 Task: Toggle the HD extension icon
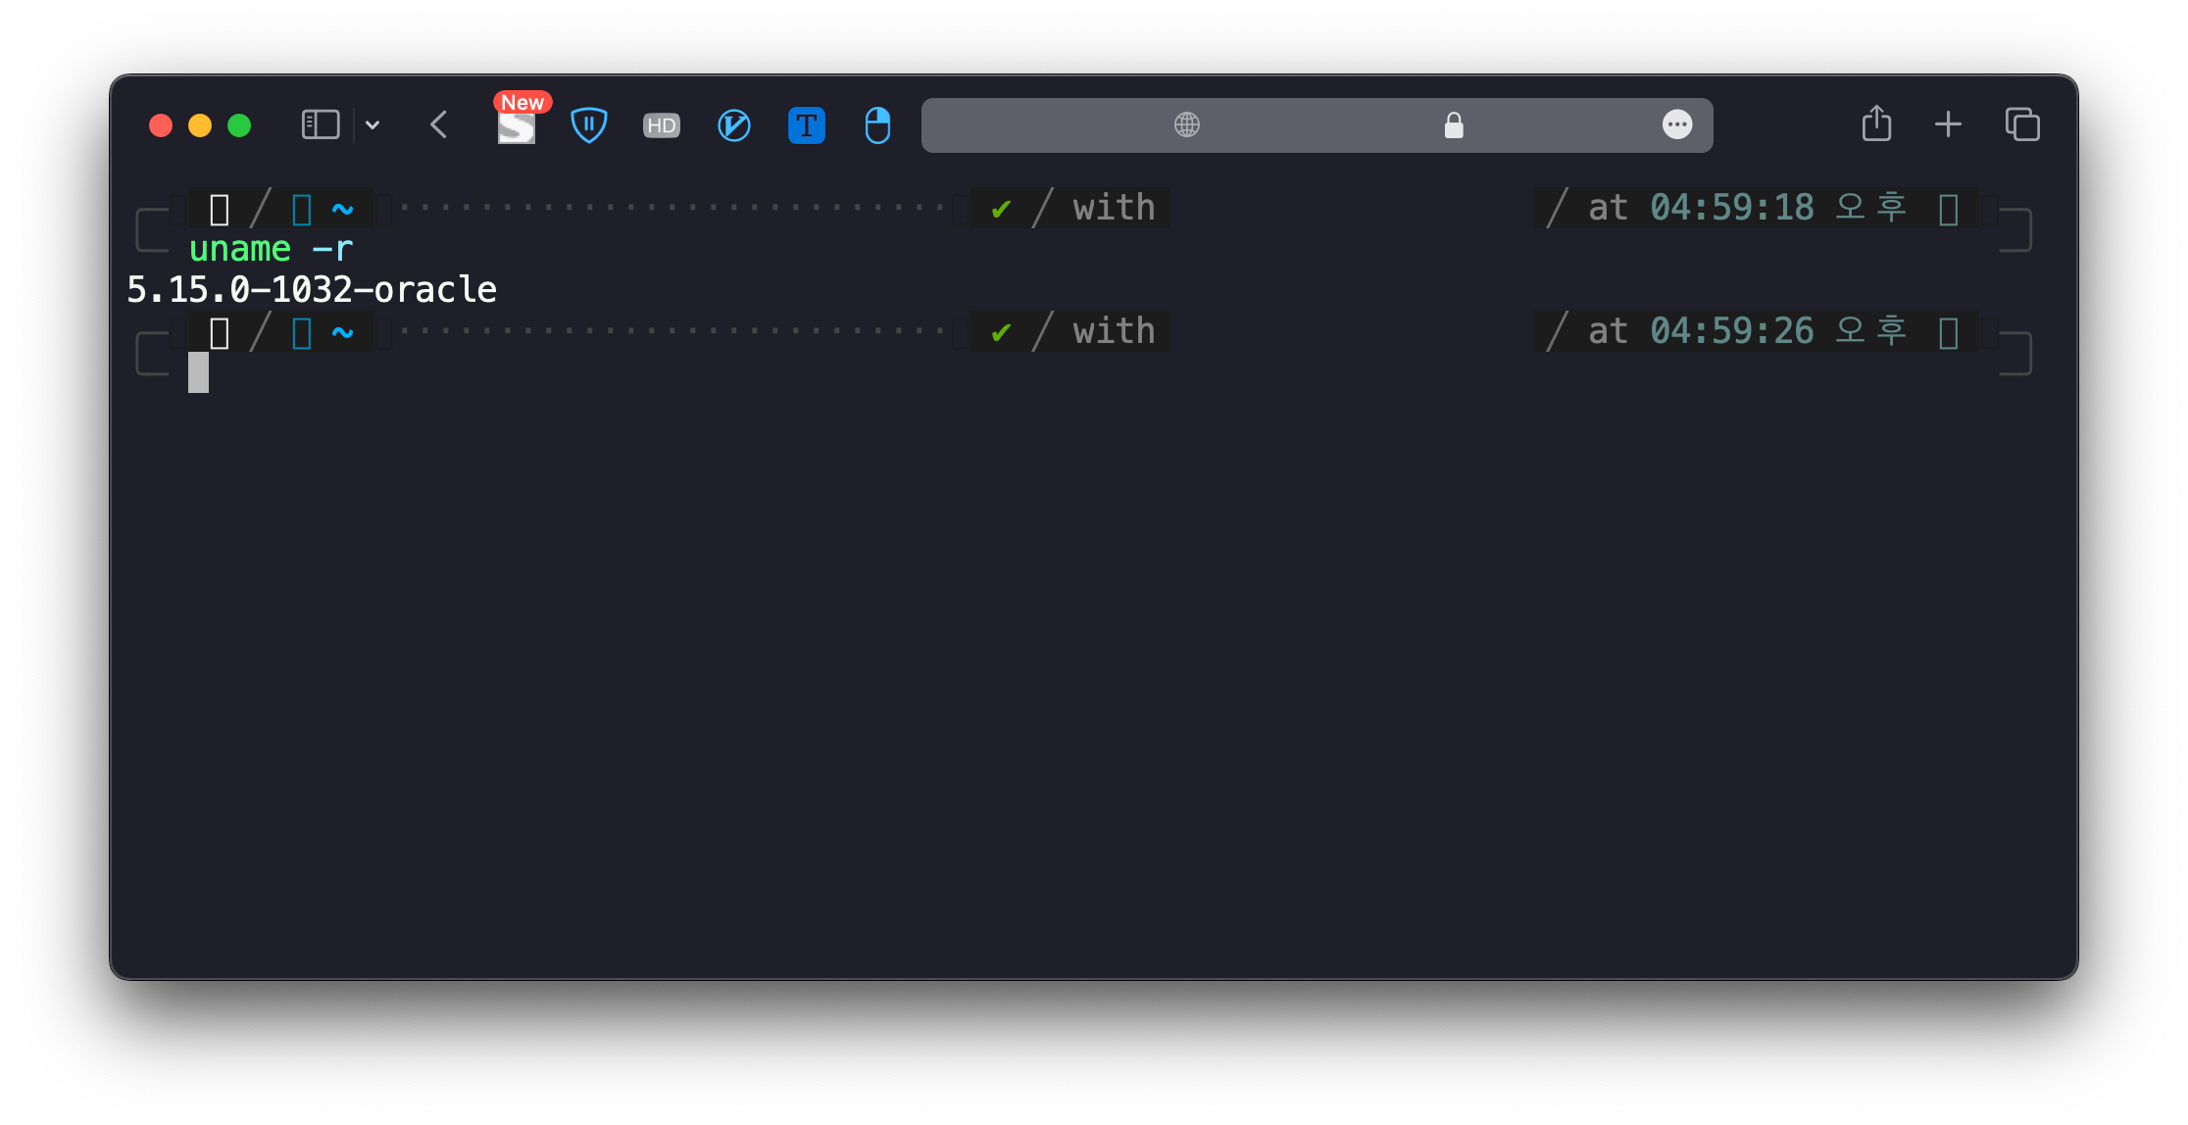(x=661, y=125)
